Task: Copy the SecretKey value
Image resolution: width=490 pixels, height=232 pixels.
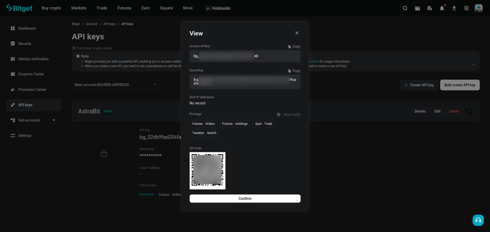Action: (x=294, y=71)
